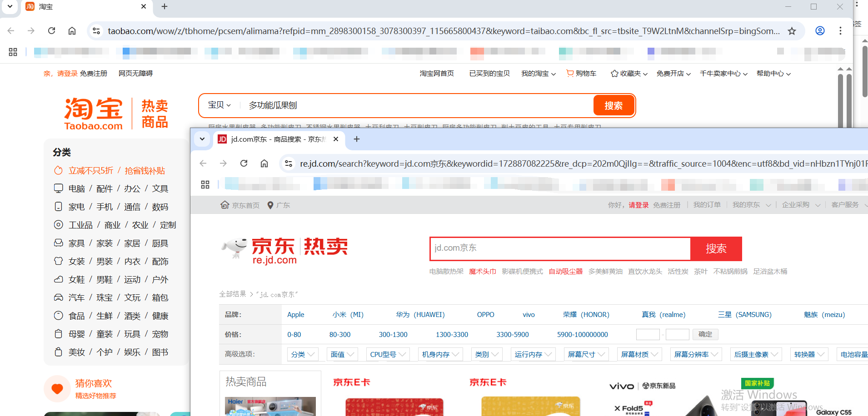
Task: Click 我的订单 in JD top bar
Action: 707,205
